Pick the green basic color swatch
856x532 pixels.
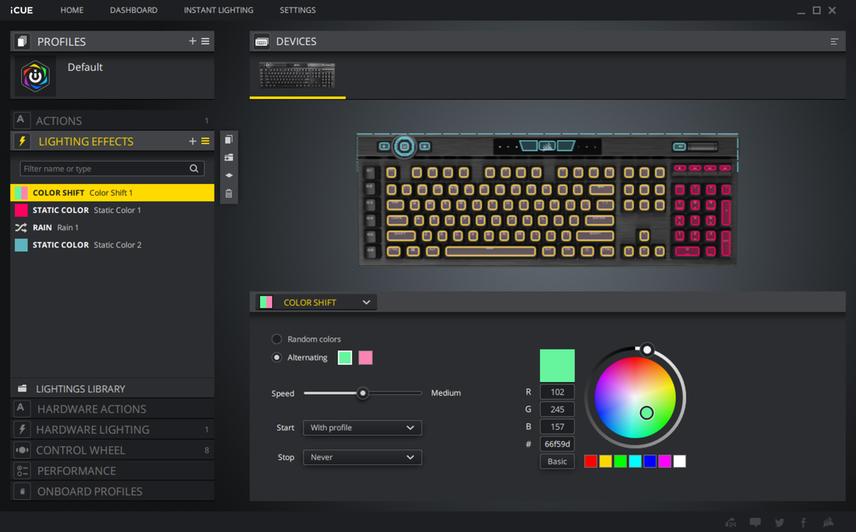click(620, 461)
